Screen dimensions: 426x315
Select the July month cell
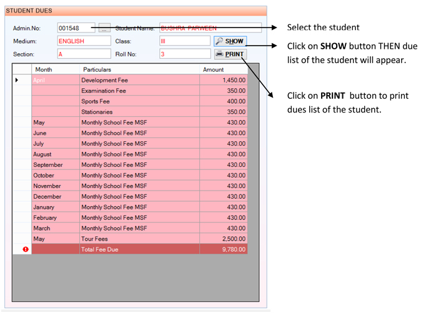pyautogui.click(x=56, y=144)
